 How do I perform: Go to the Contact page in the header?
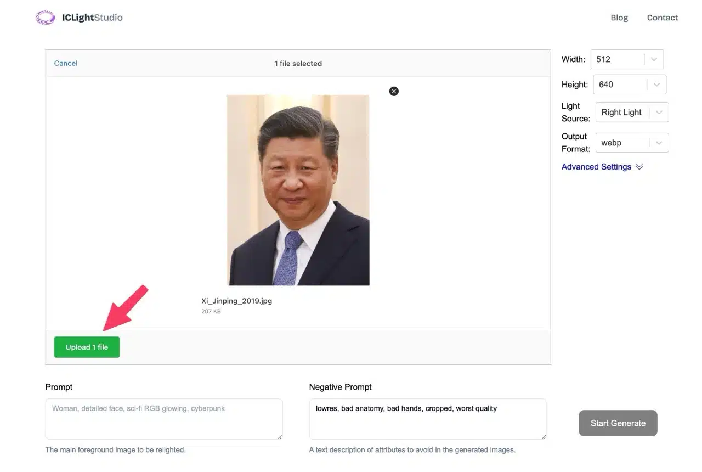coord(662,18)
